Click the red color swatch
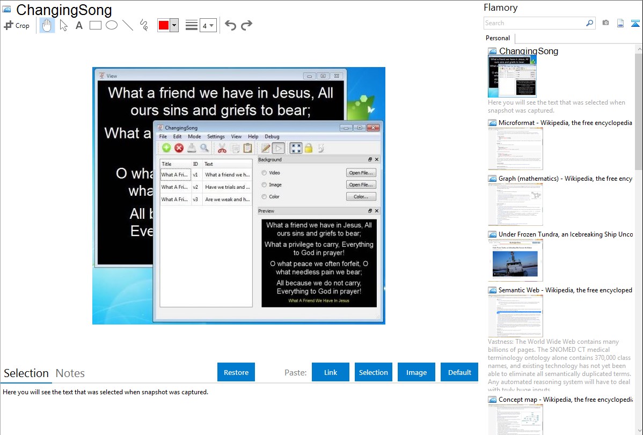The width and height of the screenshot is (643, 435). pos(164,25)
